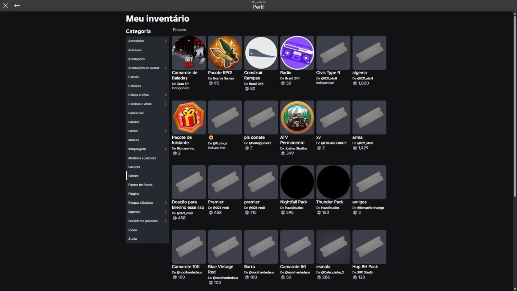Open the arma pass ticket icon
Image resolution: width=517 pixels, height=291 pixels.
coord(369,117)
